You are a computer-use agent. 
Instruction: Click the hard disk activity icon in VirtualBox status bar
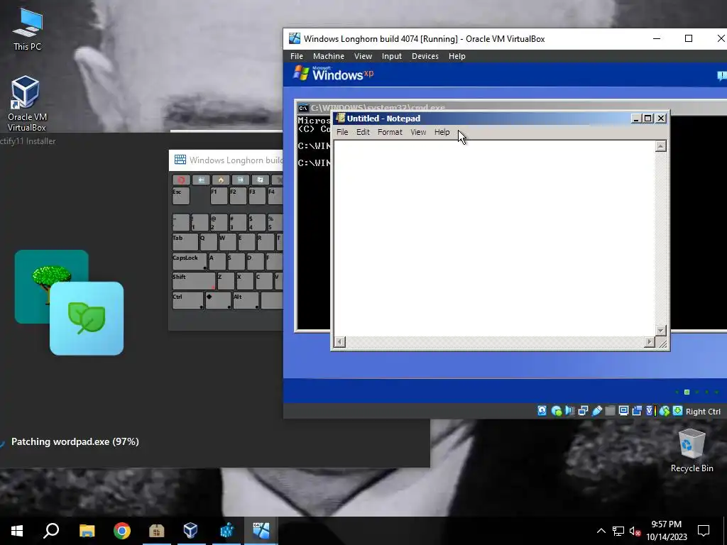[x=542, y=411]
